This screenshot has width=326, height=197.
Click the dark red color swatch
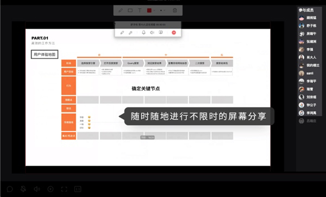[x=149, y=10]
